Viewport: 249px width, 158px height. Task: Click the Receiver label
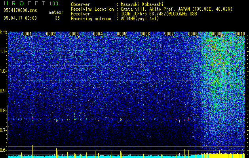pos(80,14)
